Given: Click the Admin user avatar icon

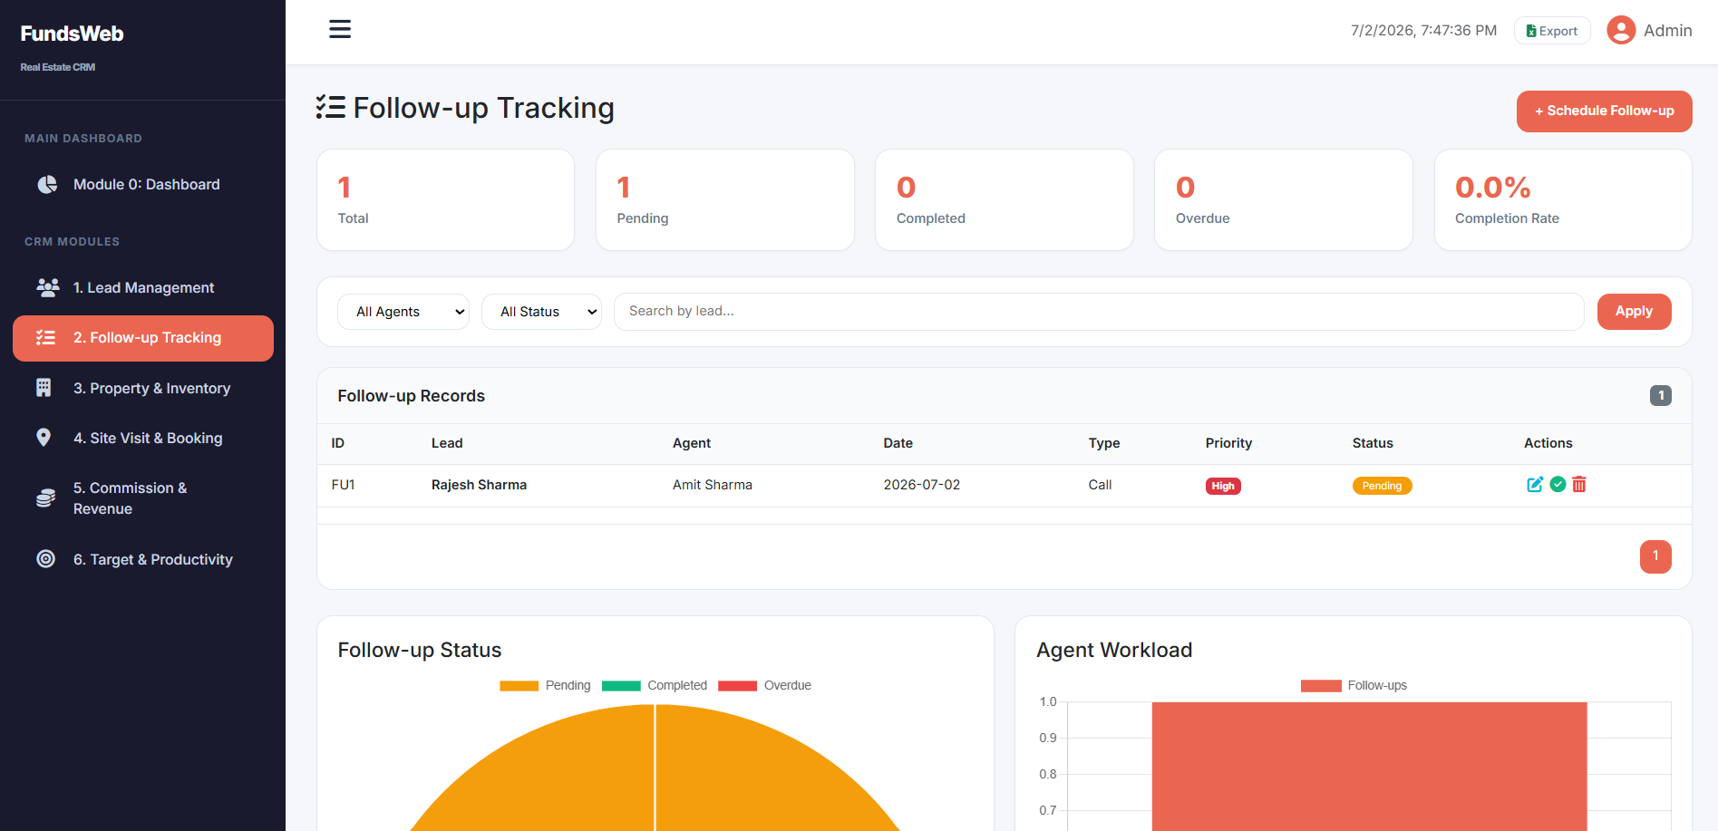Looking at the screenshot, I should click(x=1621, y=30).
